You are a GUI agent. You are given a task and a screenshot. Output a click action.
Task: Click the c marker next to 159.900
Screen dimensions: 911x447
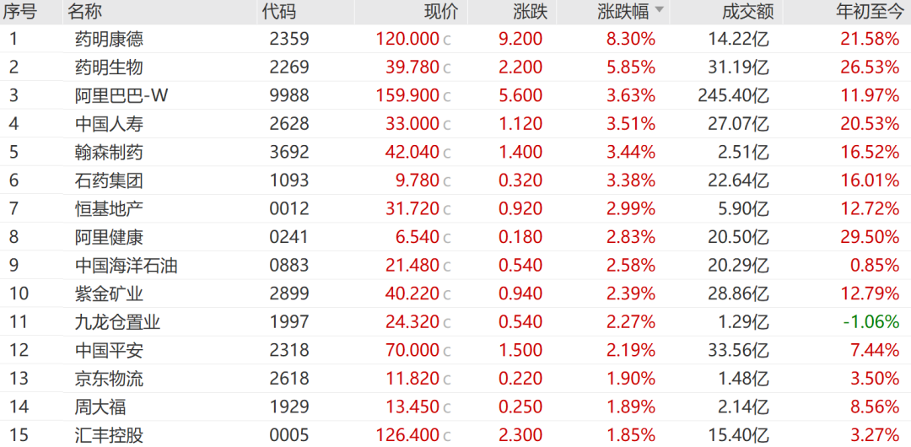[x=447, y=96]
